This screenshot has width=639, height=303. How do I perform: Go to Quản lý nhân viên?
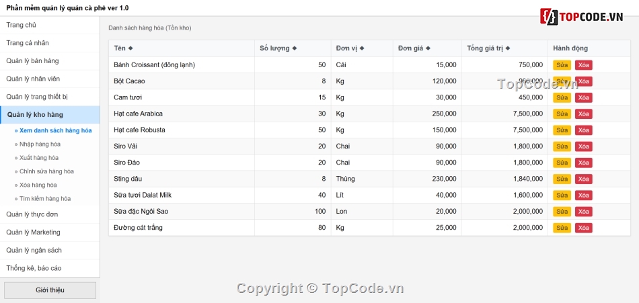coord(50,79)
